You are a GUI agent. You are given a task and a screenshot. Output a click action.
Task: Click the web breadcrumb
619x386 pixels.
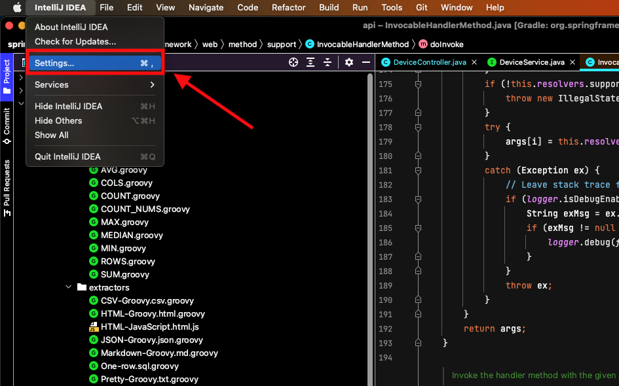point(210,44)
